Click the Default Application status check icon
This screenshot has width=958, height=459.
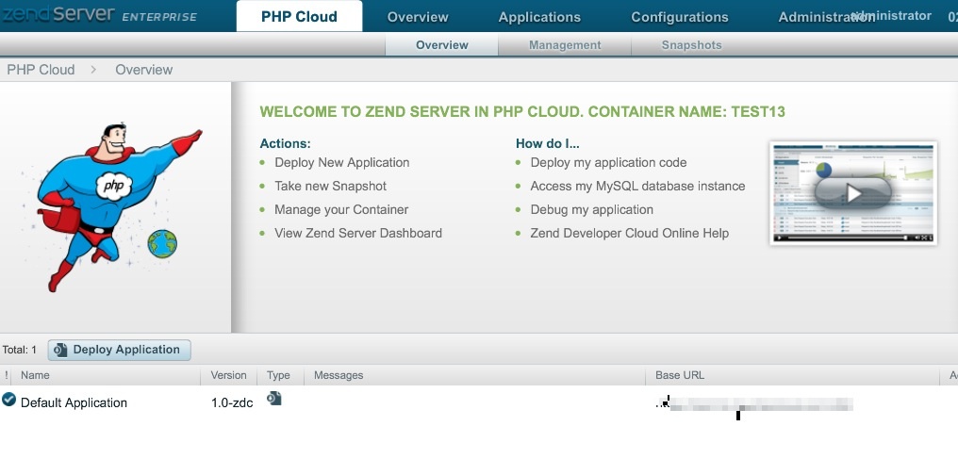(9, 400)
